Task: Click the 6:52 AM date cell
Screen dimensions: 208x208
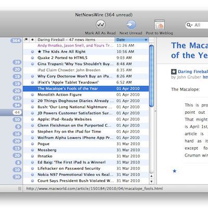Action: click(x=124, y=83)
